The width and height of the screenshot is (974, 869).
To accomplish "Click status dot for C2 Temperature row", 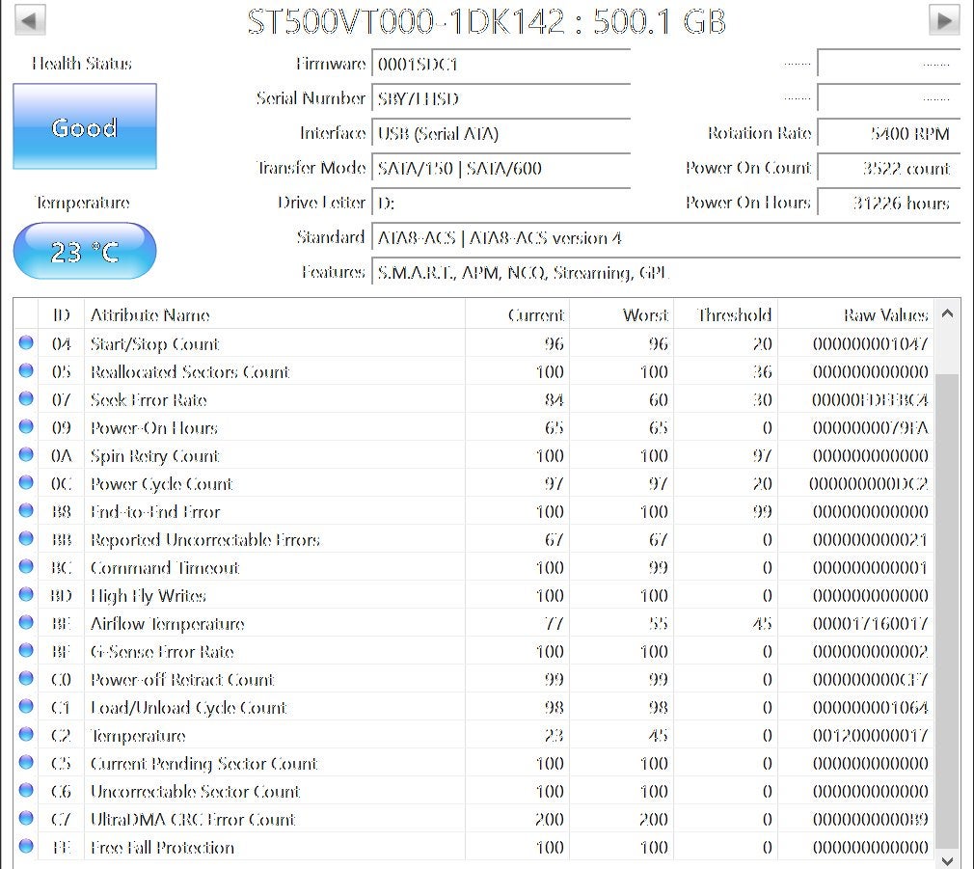I will coord(26,734).
